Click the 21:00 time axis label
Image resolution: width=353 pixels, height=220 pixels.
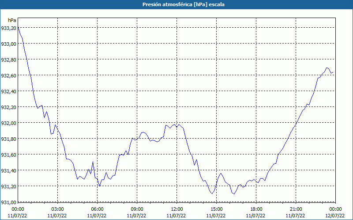pos(296,209)
